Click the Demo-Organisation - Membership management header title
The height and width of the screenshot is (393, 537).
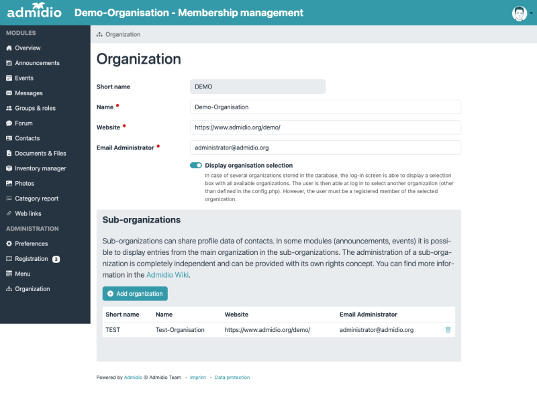[189, 13]
